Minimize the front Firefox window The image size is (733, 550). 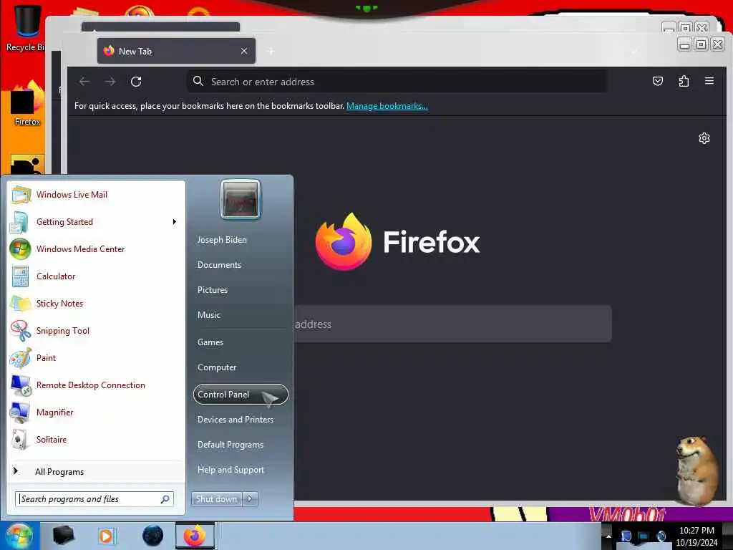tap(684, 44)
